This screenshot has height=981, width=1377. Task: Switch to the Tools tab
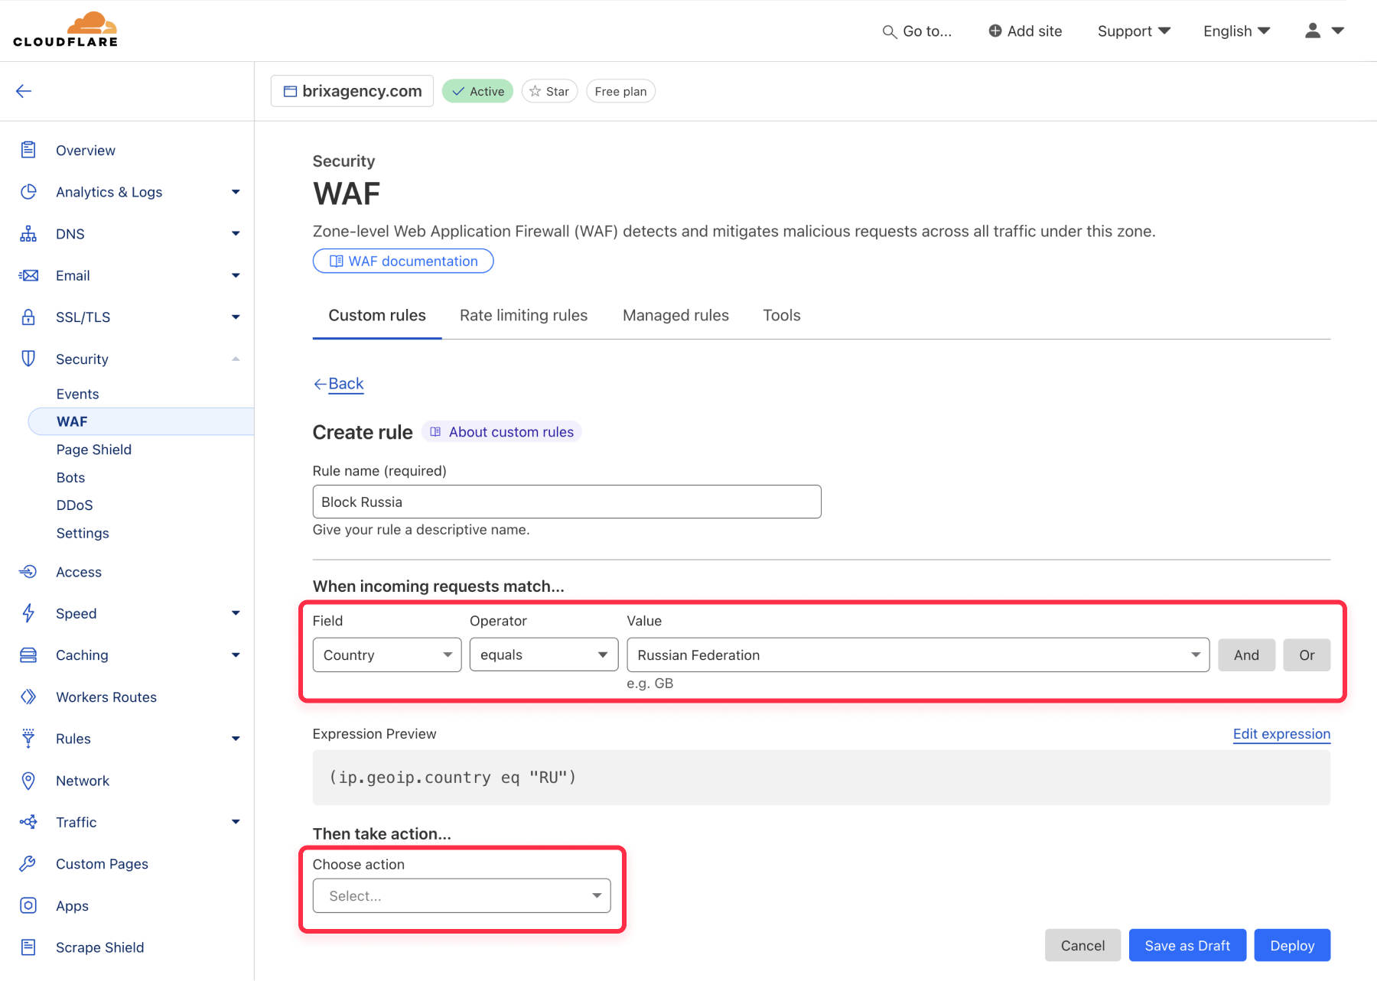tap(782, 316)
